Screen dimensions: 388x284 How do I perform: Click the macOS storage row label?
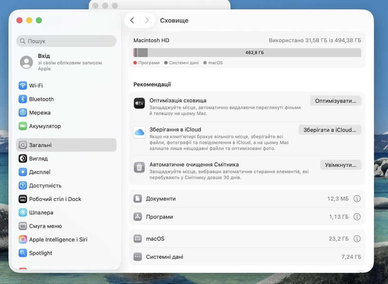(x=155, y=239)
